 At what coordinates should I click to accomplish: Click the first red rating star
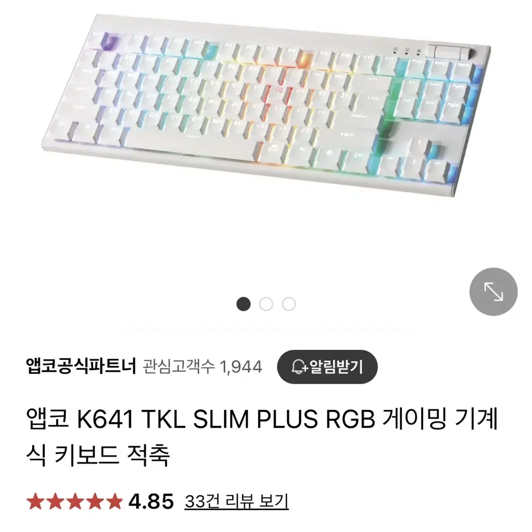tap(35, 501)
